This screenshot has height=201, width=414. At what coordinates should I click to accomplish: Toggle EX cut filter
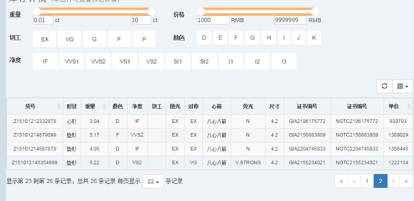[x=44, y=39]
